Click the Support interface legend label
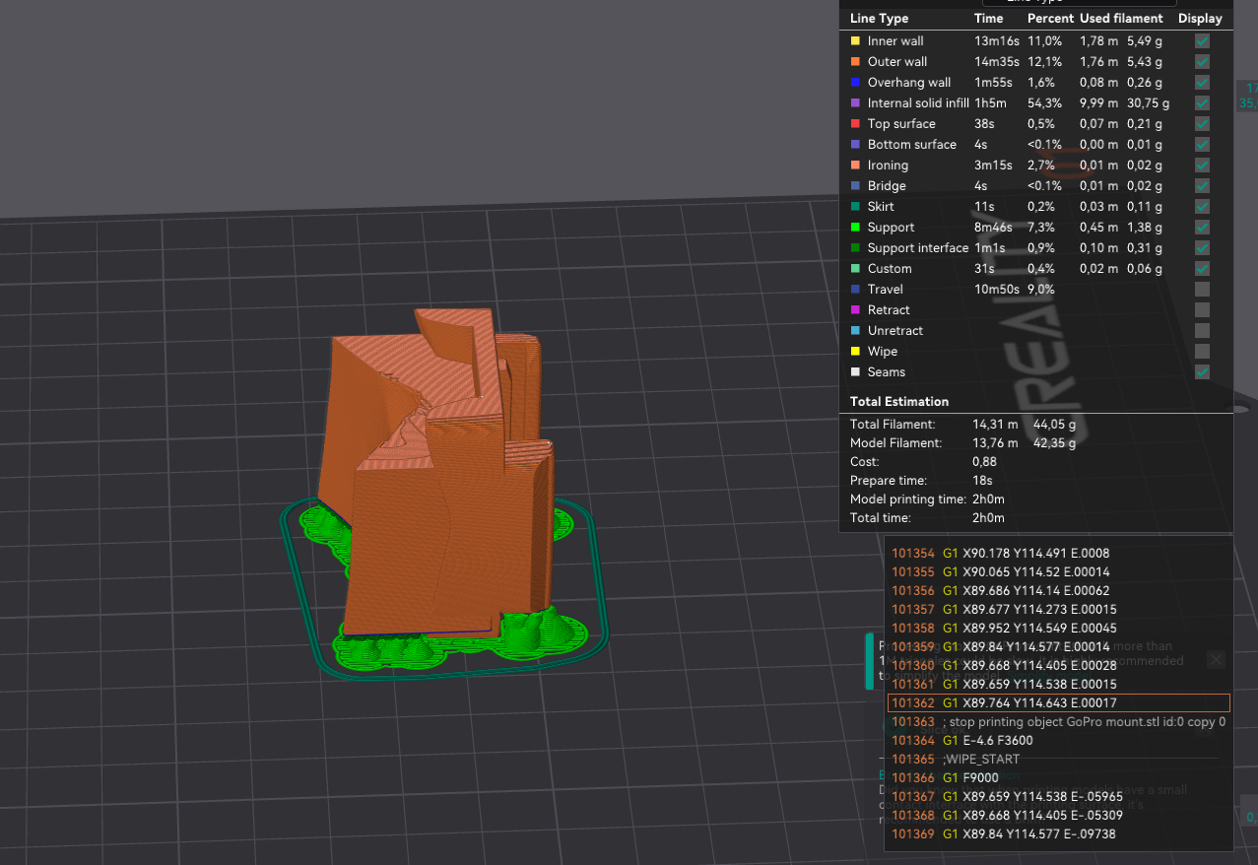Image resolution: width=1258 pixels, height=865 pixels. [918, 248]
